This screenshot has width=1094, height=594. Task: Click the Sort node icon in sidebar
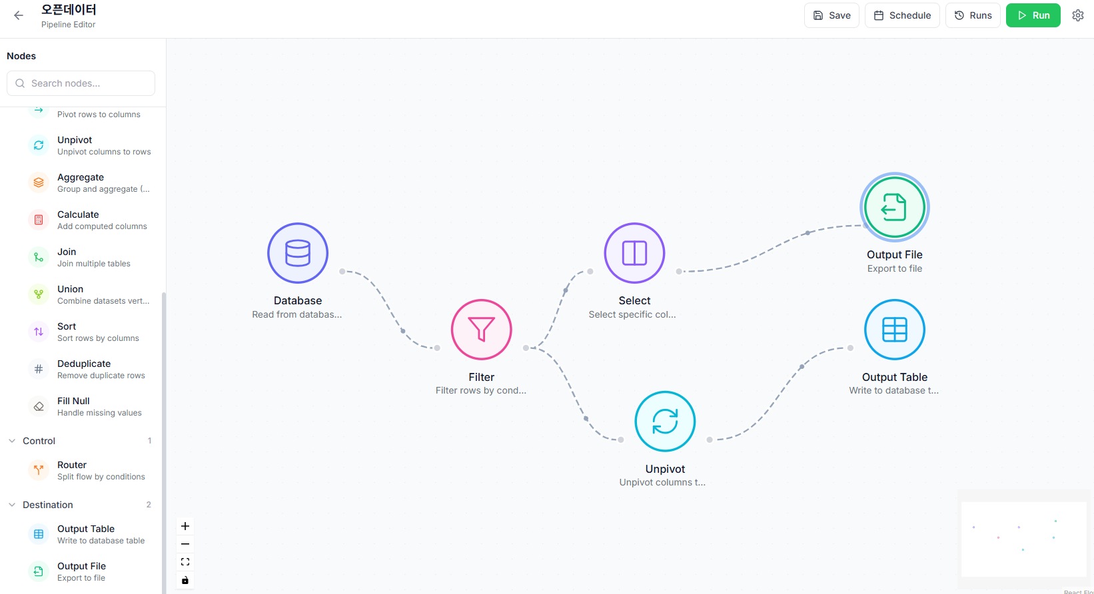39,332
